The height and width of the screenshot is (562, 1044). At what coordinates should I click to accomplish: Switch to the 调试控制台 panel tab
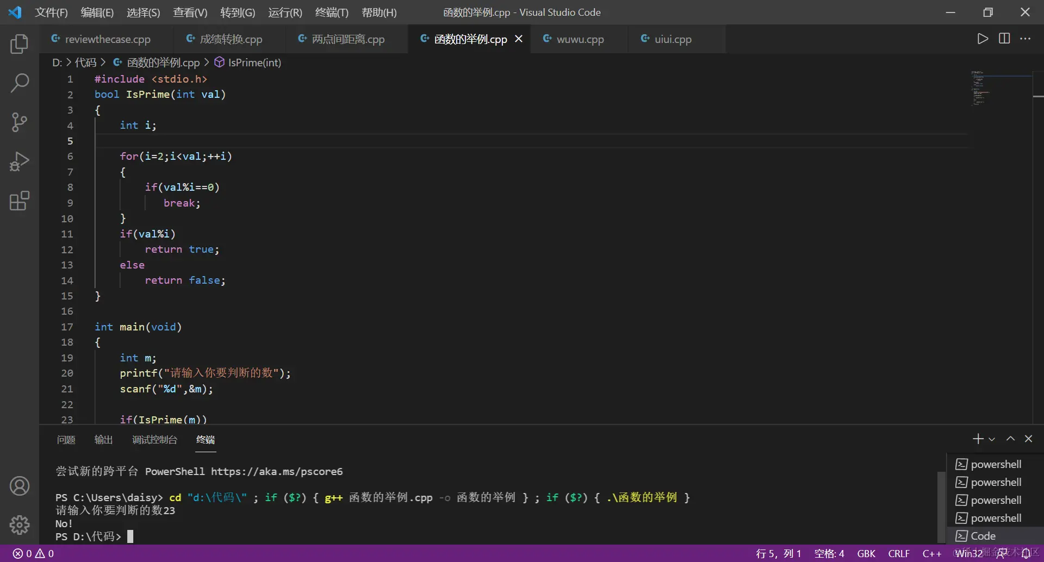pos(154,439)
